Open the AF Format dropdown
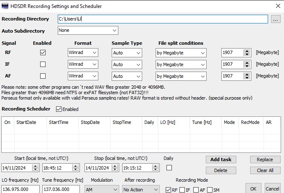Image resolution: width=284 pixels, height=193 pixels. [83, 76]
